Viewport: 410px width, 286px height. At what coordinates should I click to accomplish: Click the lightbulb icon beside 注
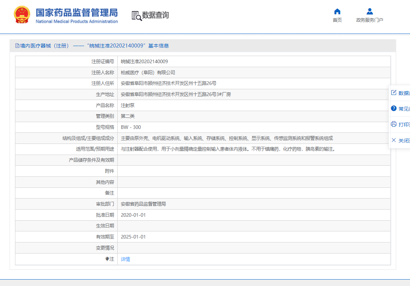(x=107, y=259)
